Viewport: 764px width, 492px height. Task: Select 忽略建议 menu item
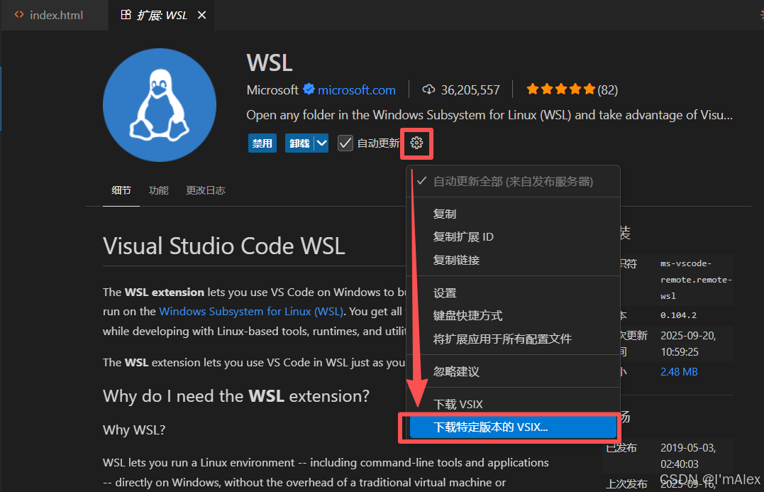click(x=513, y=371)
